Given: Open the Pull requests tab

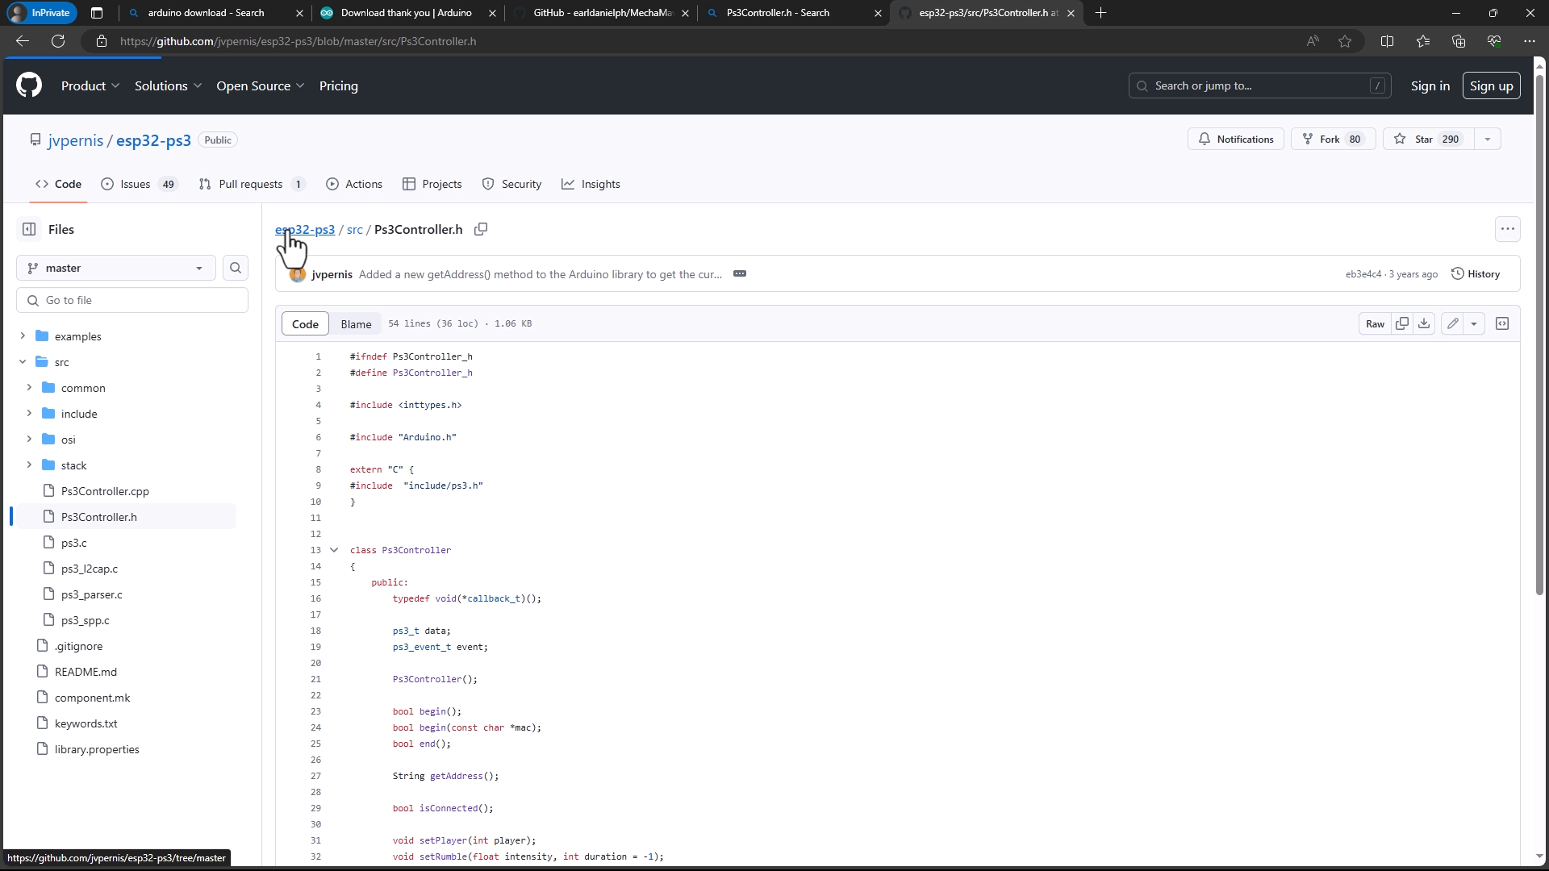Looking at the screenshot, I should coord(252,185).
